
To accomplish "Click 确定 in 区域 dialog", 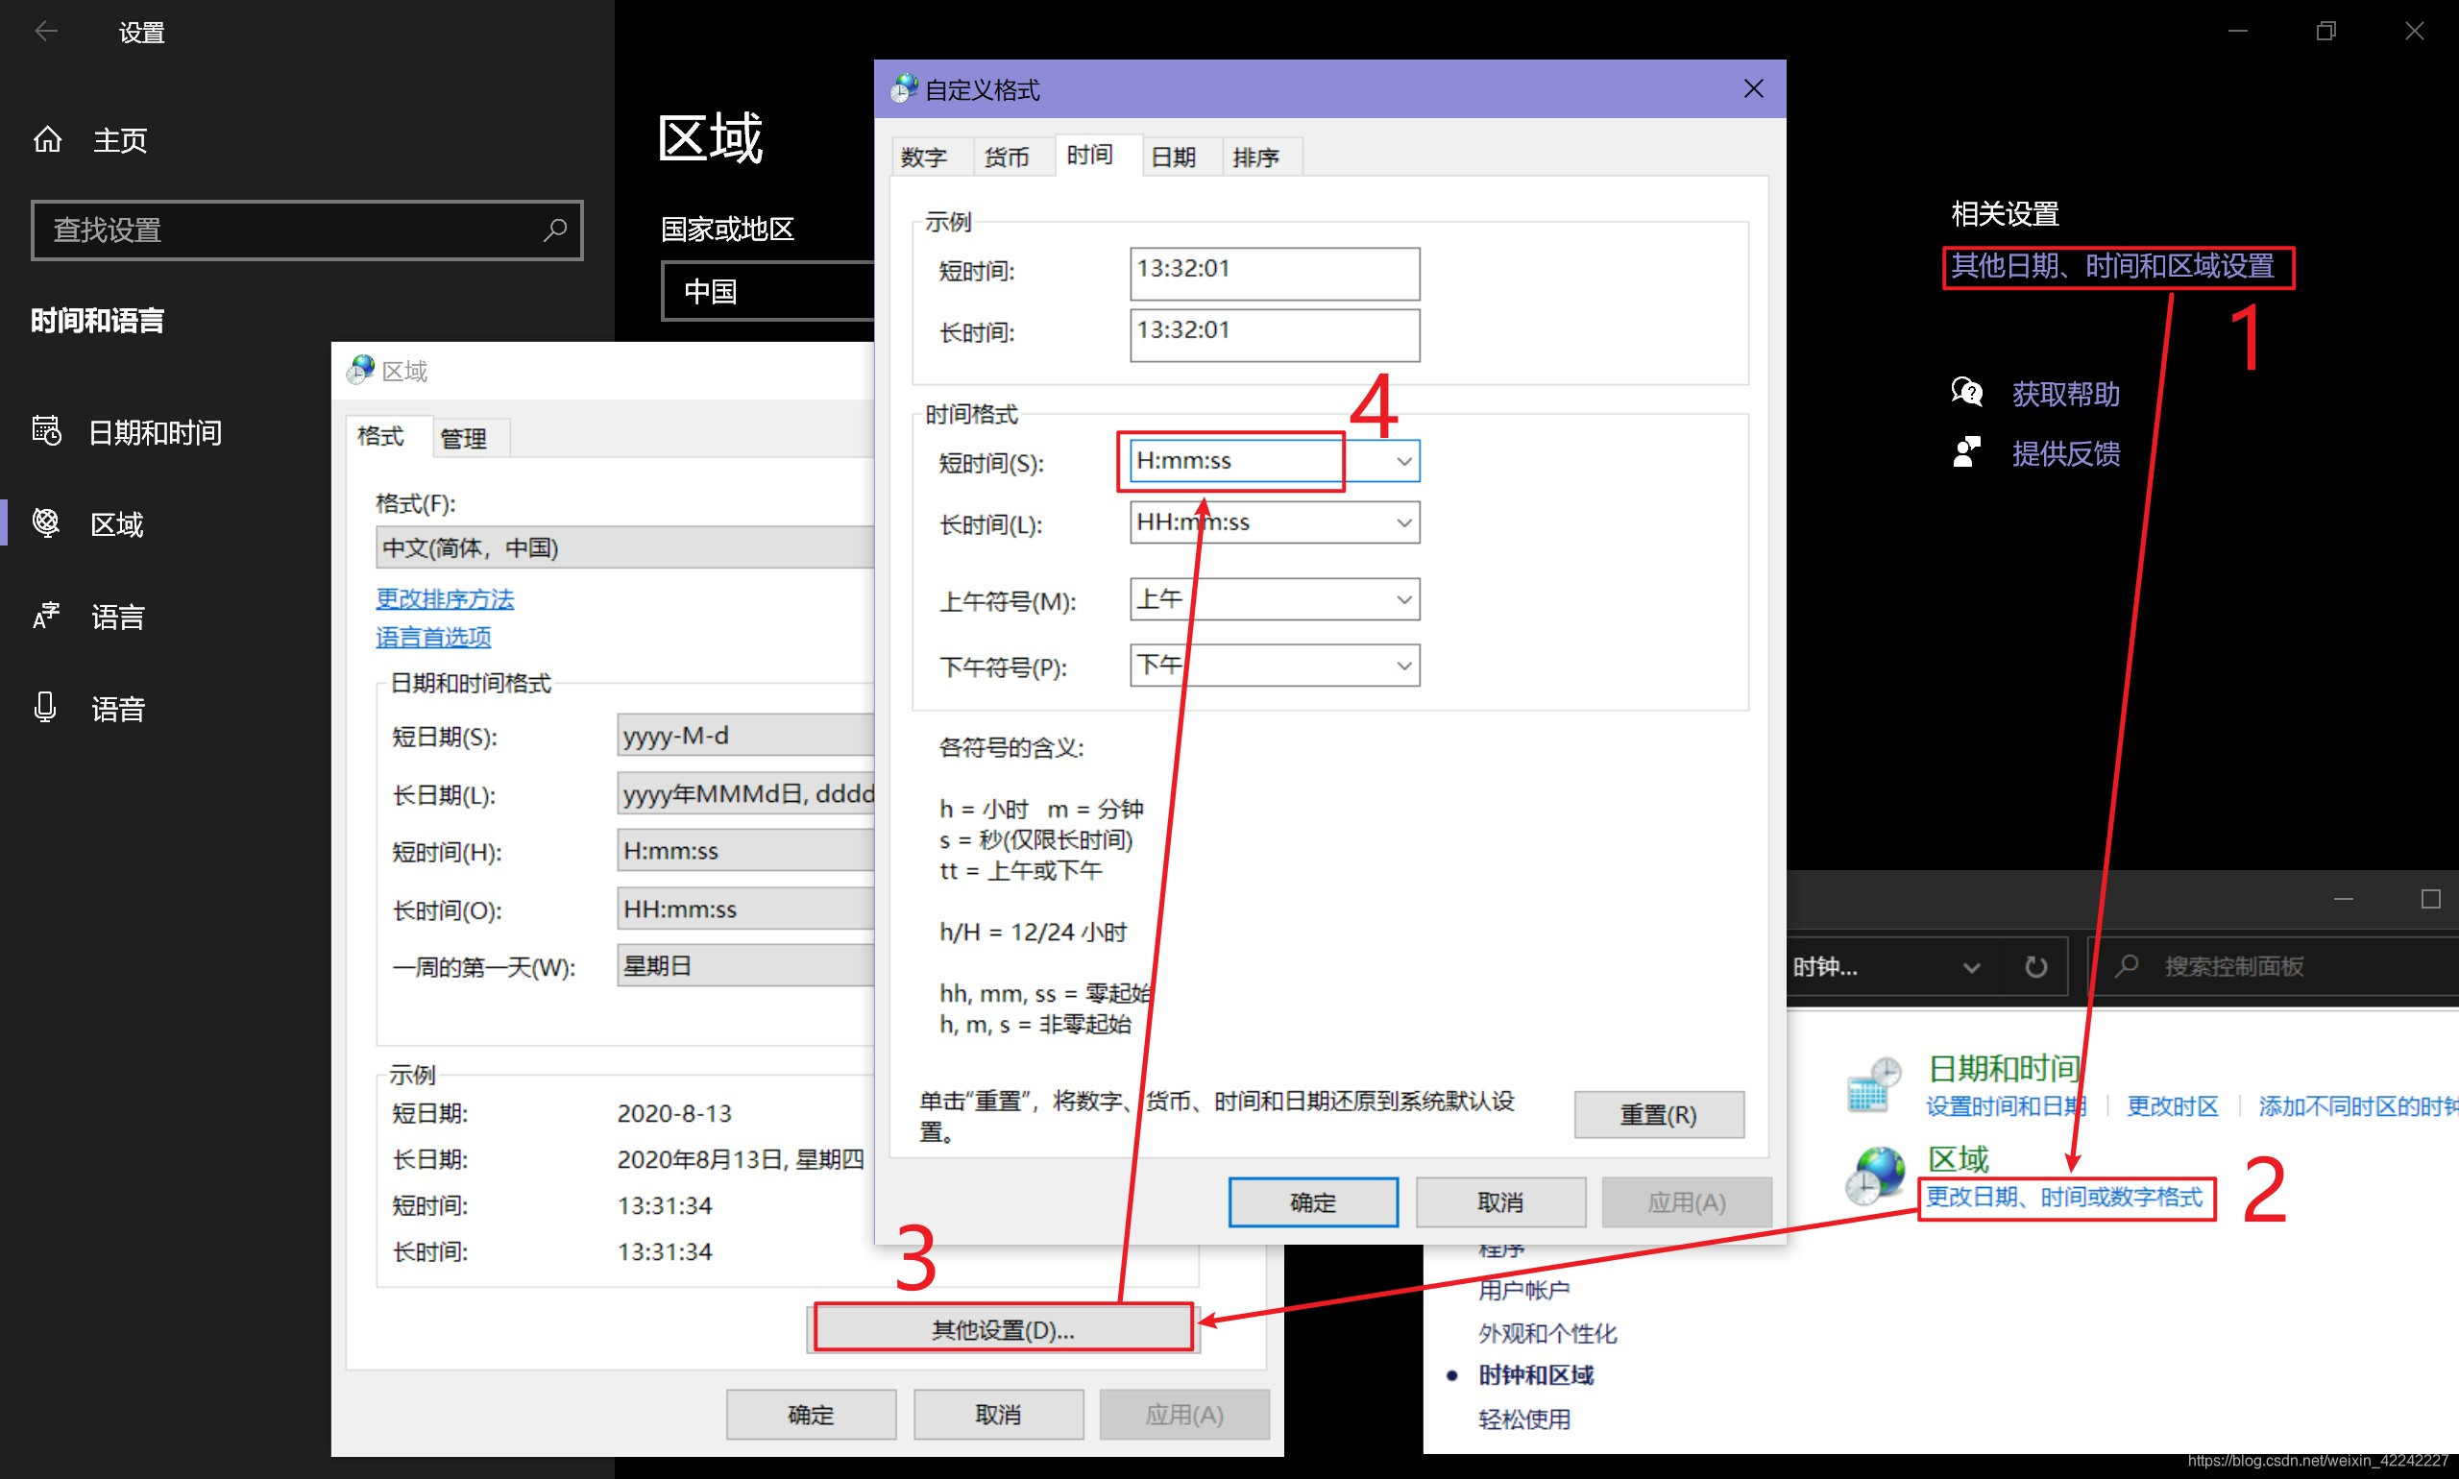I will 811,1415.
